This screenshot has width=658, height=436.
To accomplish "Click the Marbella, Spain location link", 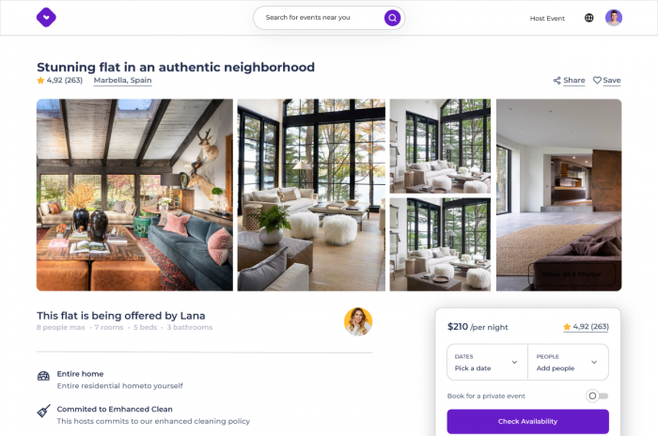I will 122,80.
